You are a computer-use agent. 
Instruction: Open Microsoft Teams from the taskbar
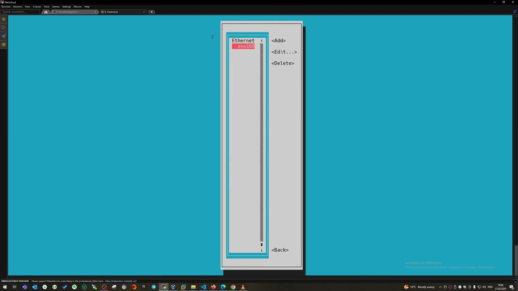pos(25,287)
